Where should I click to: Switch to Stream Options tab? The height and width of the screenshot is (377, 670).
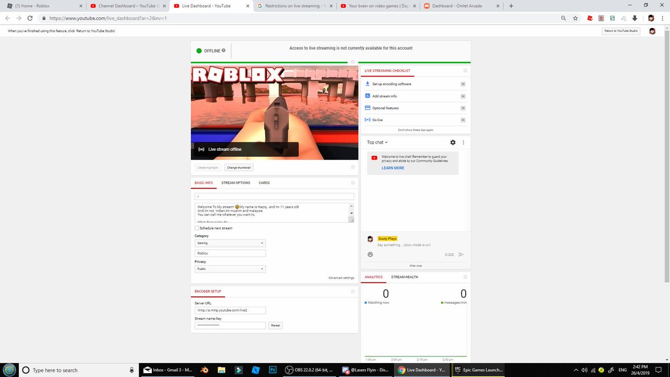(x=236, y=183)
